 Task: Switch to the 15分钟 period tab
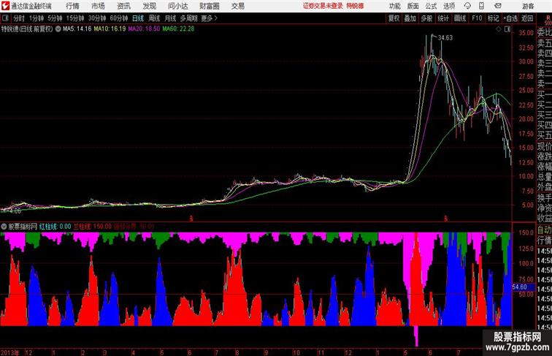pyautogui.click(x=75, y=18)
